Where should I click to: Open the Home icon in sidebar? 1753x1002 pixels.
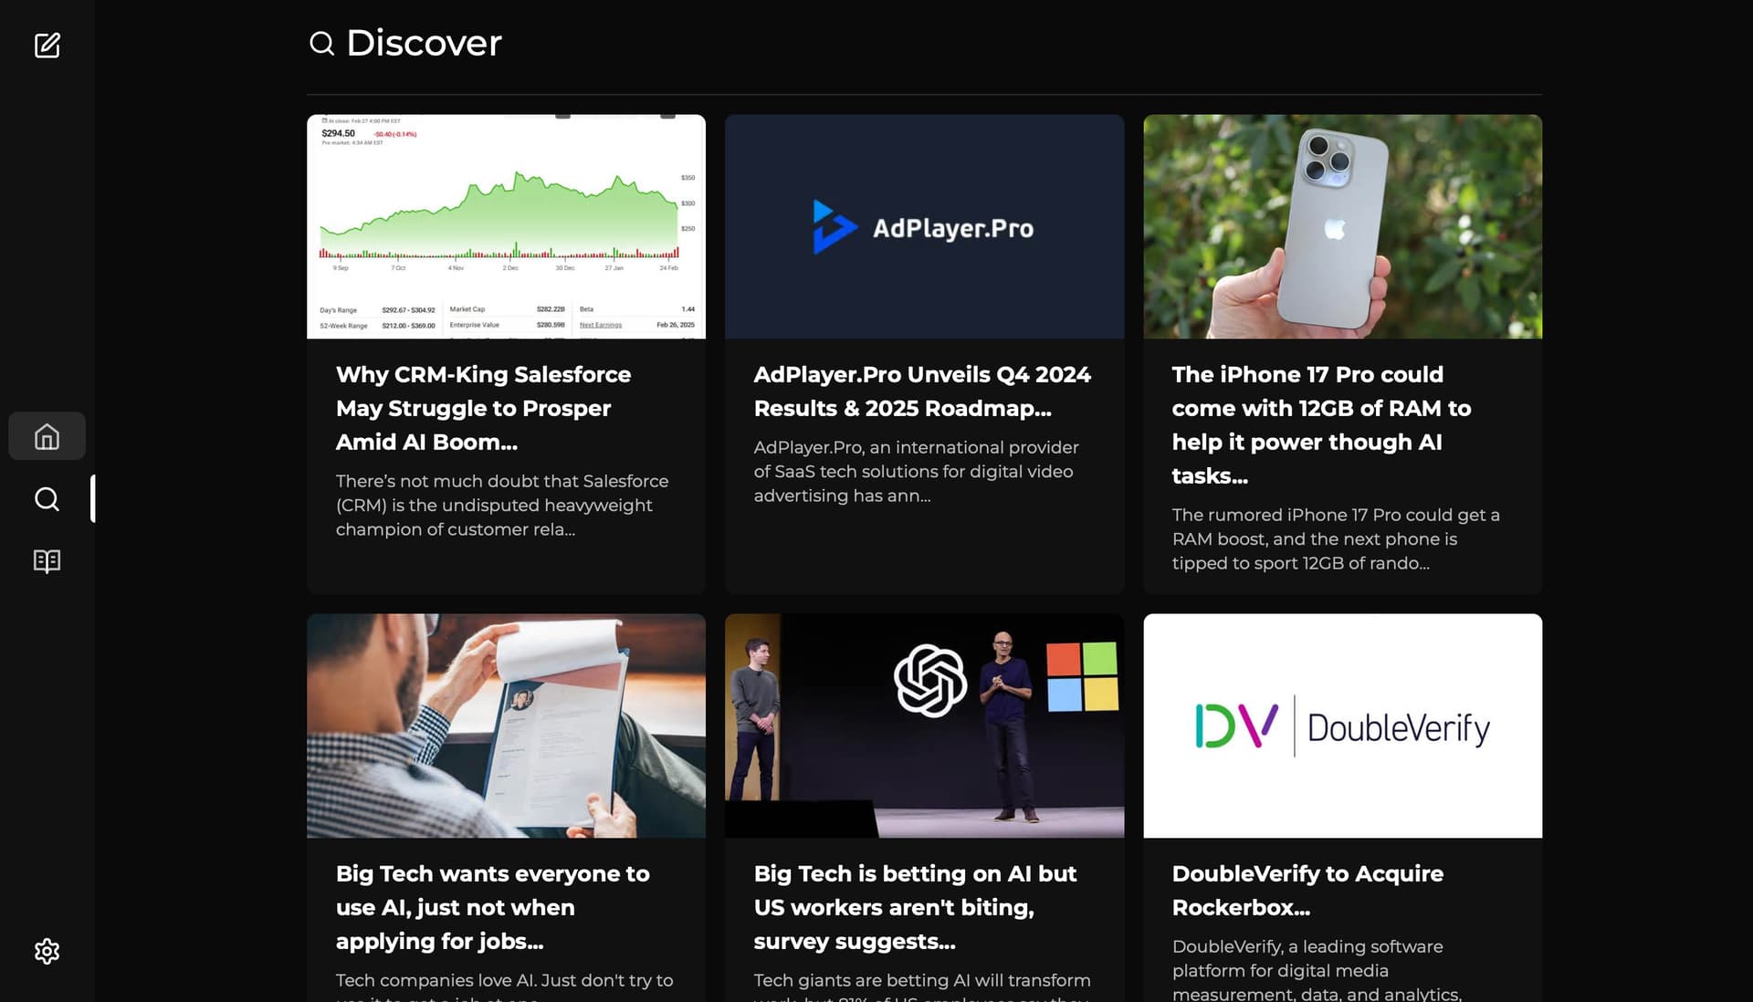tap(47, 436)
